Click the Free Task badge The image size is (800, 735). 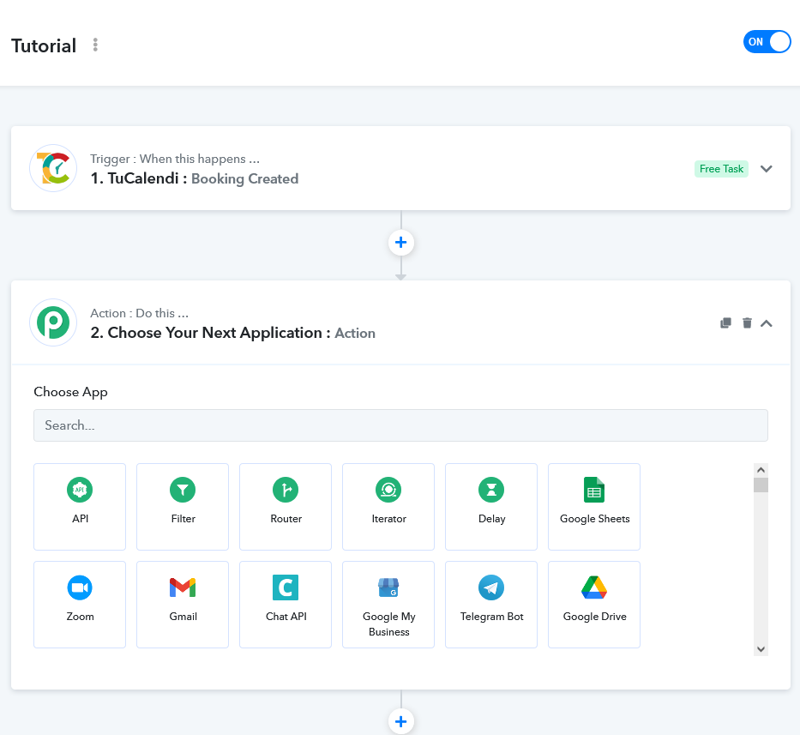pyautogui.click(x=721, y=169)
